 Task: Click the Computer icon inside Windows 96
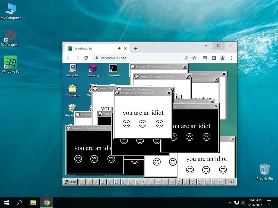73,70
